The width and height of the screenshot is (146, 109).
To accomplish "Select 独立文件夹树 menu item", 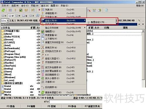I will 63,28.
